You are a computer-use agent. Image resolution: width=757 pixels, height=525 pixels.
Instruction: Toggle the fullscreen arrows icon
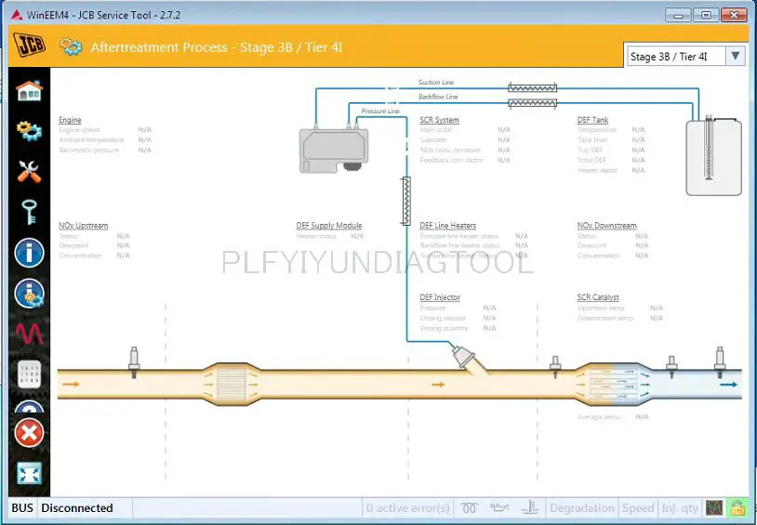29,473
